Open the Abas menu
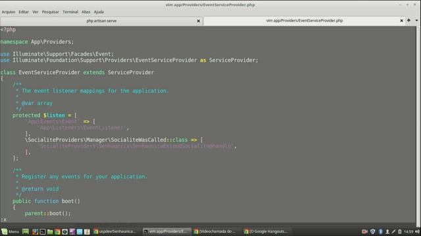421x236 pixels. tap(86, 12)
